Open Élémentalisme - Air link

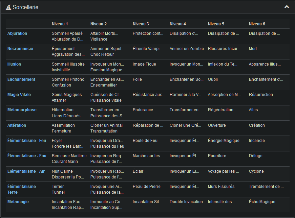point(26,171)
